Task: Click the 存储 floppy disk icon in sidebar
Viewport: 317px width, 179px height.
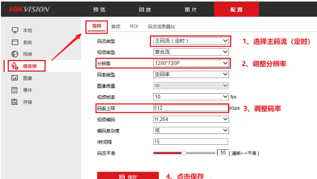Action: pos(15,102)
